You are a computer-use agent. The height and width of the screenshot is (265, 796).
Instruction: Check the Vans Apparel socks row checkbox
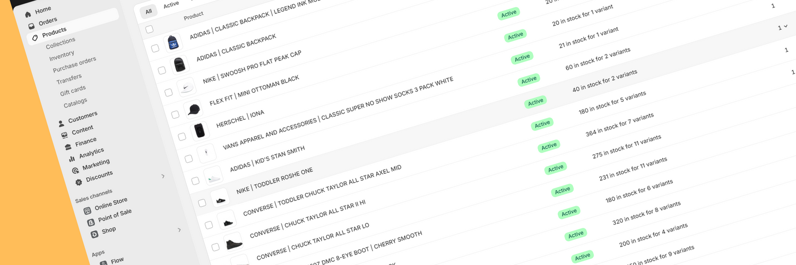pyautogui.click(x=188, y=159)
